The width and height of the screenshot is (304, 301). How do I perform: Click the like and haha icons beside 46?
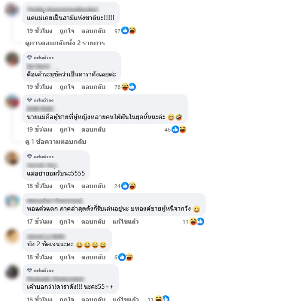pos(179,130)
